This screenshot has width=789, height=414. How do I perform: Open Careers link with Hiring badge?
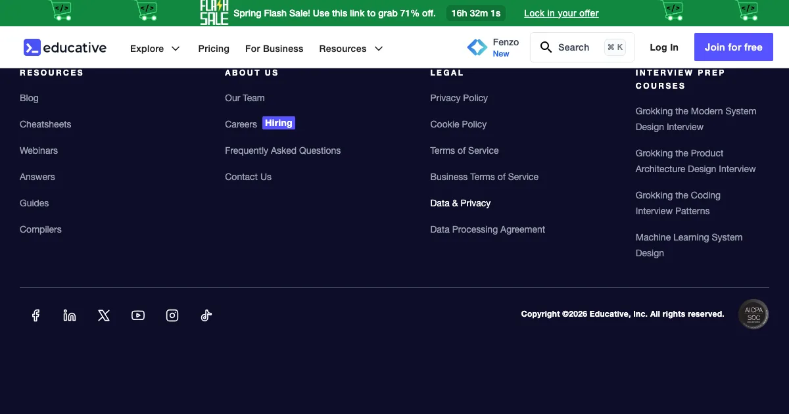(241, 124)
